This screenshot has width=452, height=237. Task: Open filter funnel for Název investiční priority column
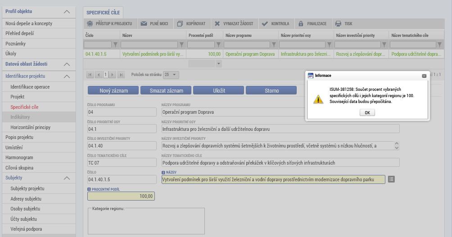pyautogui.click(x=384, y=45)
